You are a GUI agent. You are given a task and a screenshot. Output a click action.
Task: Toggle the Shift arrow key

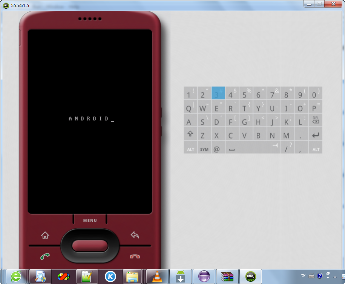coord(190,134)
